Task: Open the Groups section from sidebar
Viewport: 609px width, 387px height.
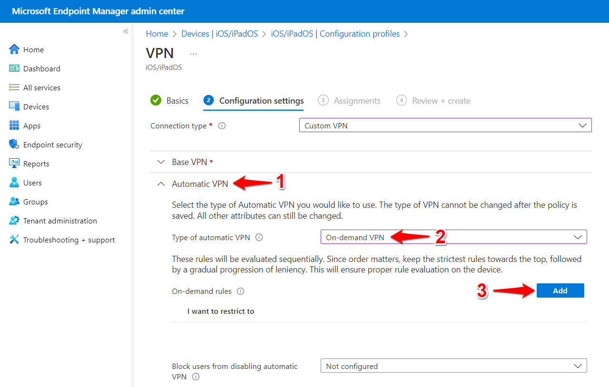Action: click(x=14, y=202)
